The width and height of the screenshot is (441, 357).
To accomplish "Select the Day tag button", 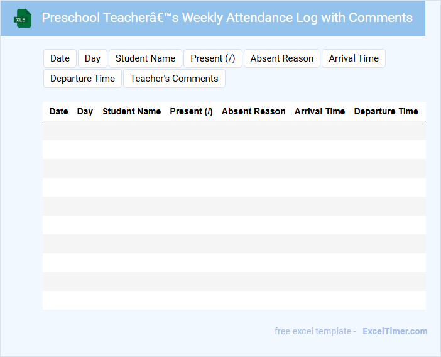I will [92, 58].
